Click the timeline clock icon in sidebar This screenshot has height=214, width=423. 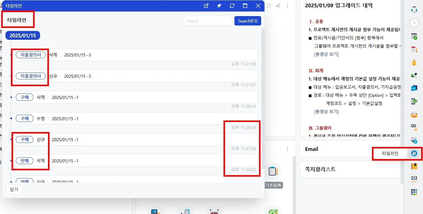[x=414, y=153]
